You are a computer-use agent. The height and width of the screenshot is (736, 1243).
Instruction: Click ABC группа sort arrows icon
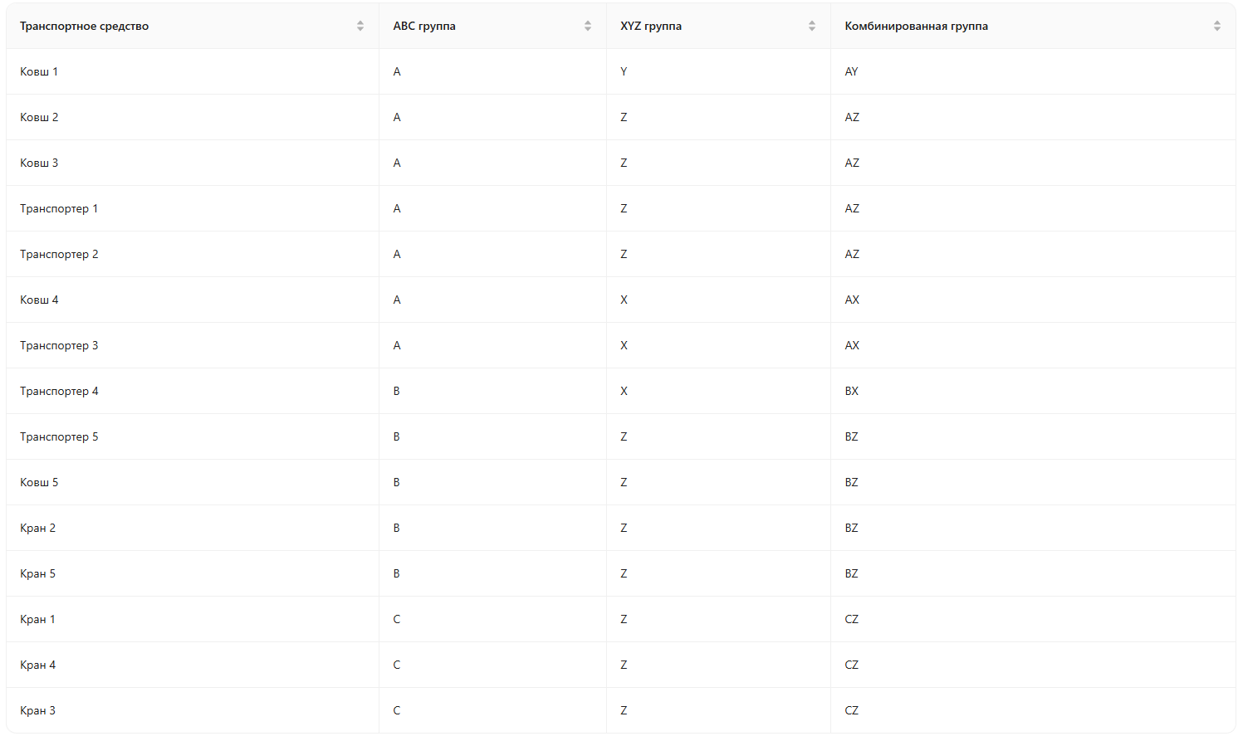588,27
